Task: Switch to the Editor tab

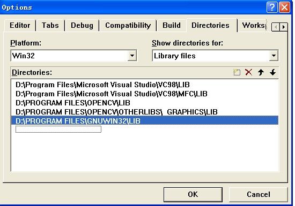Action: click(20, 25)
